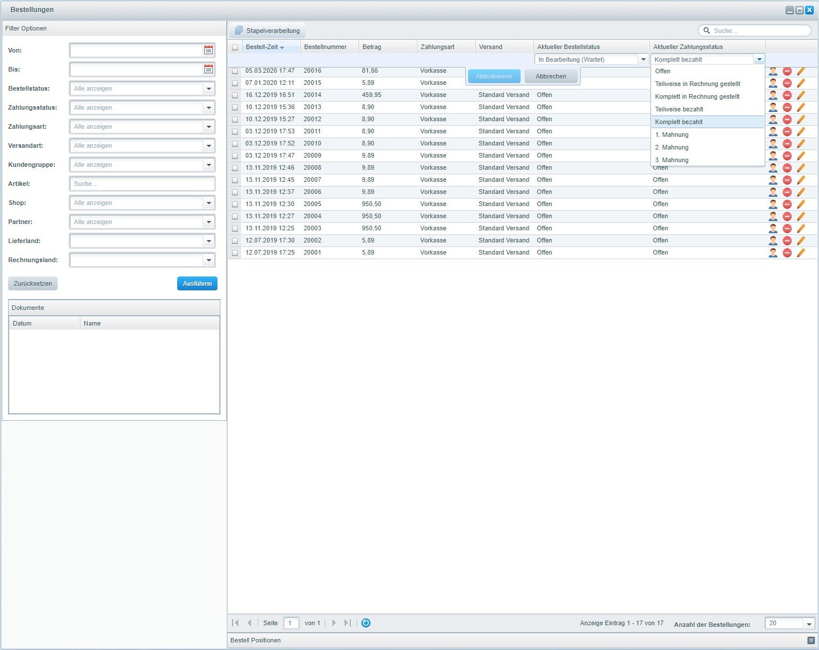Viewport: 819px width, 650px height.
Task: Open the Partner filter dropdown
Action: [209, 222]
